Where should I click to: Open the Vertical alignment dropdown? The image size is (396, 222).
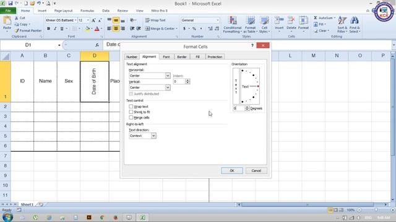tap(168, 88)
